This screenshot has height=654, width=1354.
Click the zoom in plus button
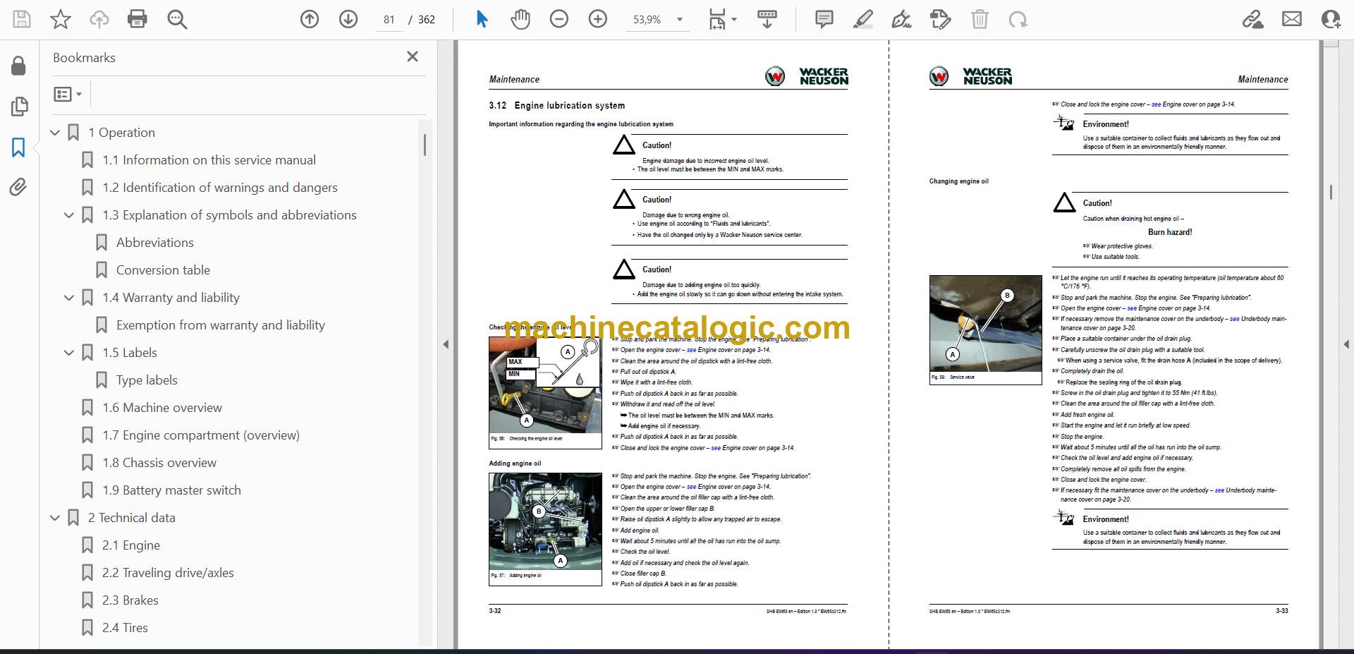pos(598,19)
